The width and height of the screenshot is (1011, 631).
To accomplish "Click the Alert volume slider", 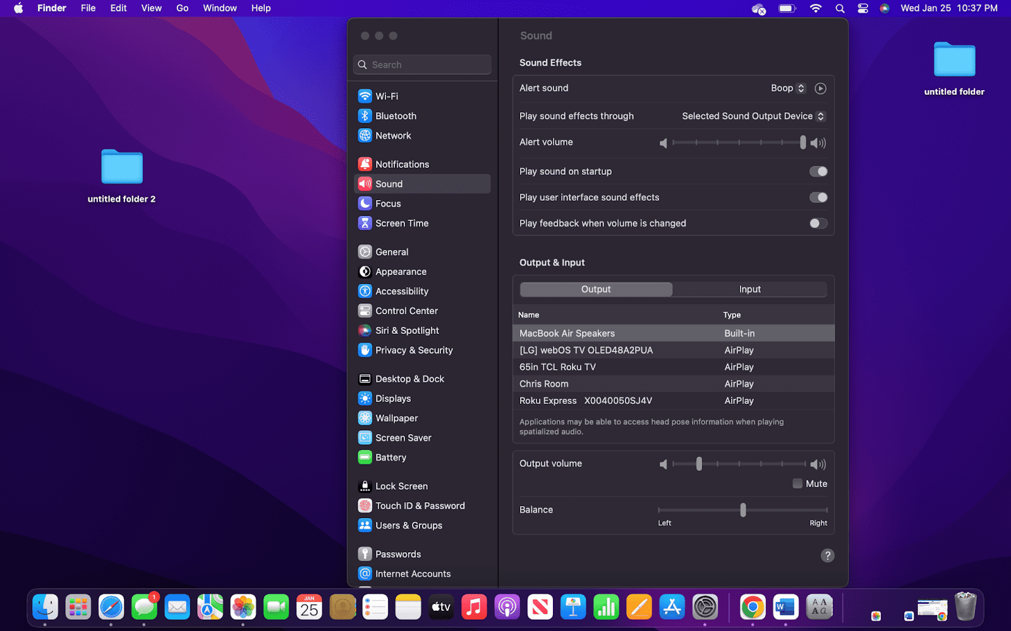I will pos(739,143).
